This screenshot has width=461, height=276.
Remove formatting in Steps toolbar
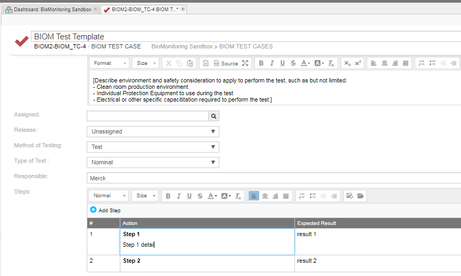pos(238,196)
